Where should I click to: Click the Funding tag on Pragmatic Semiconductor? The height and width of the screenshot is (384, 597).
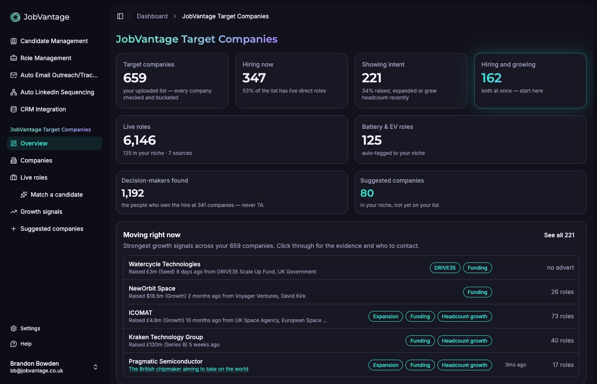[x=420, y=365]
